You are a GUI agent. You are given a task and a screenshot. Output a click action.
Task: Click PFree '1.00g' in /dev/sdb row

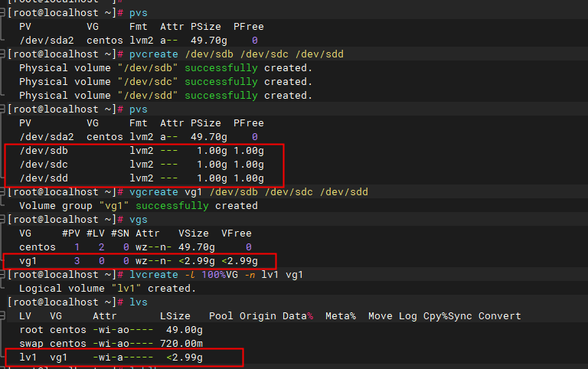(249, 151)
